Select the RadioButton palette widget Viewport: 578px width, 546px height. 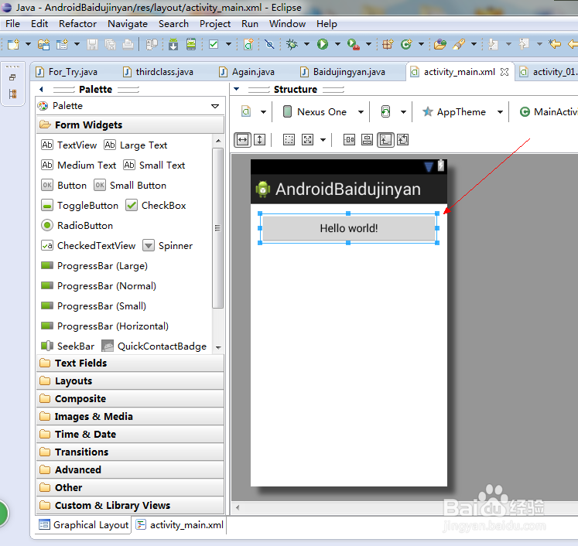click(77, 226)
